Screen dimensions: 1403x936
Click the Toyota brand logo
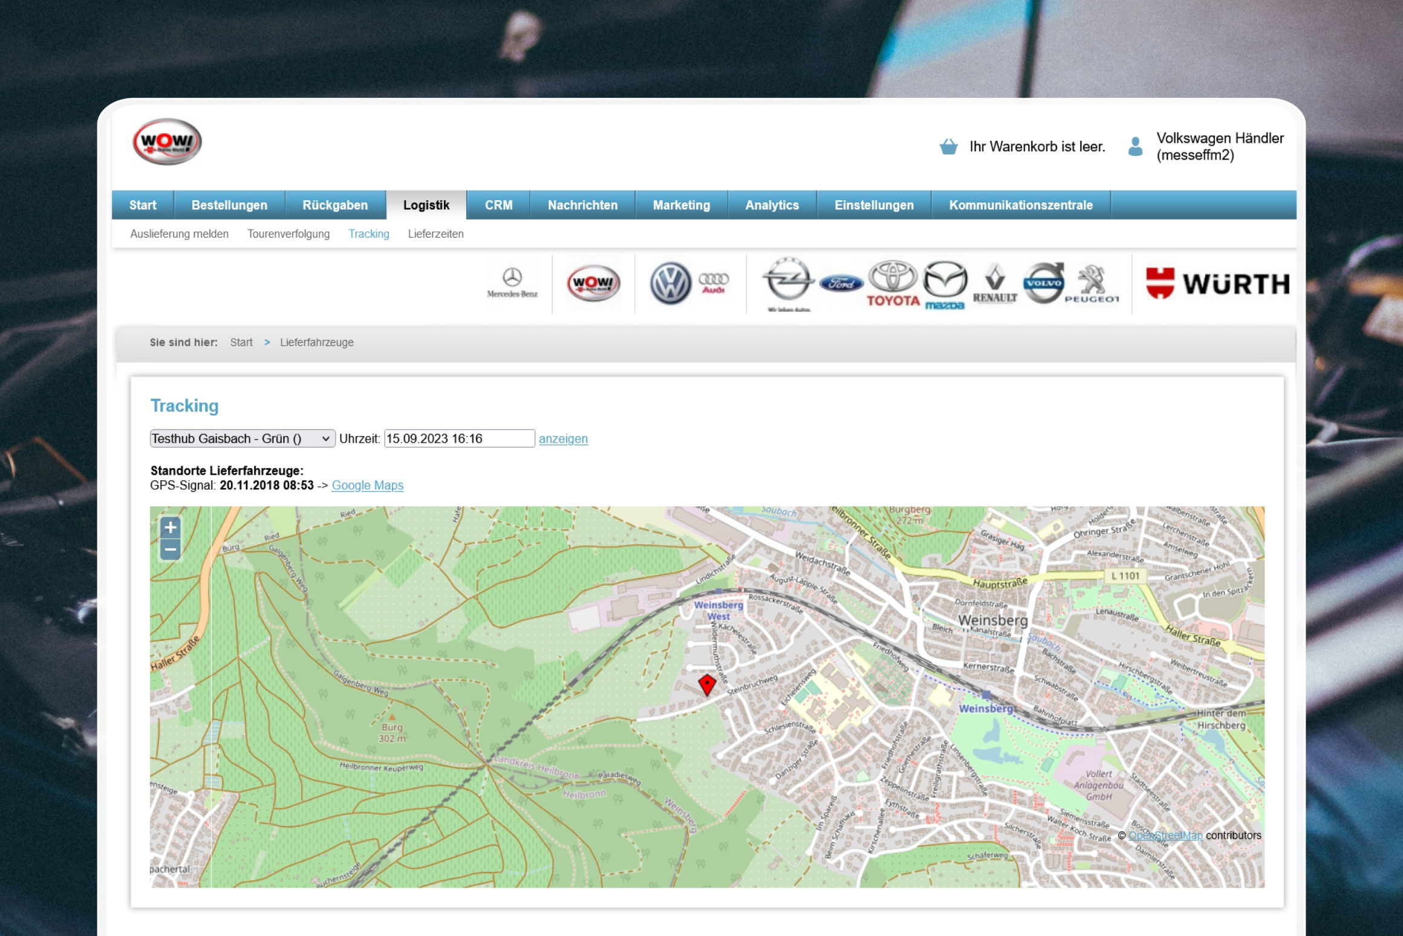893,283
